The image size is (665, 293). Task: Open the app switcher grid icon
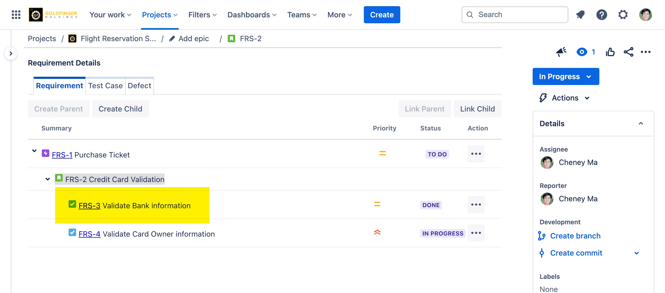[16, 15]
